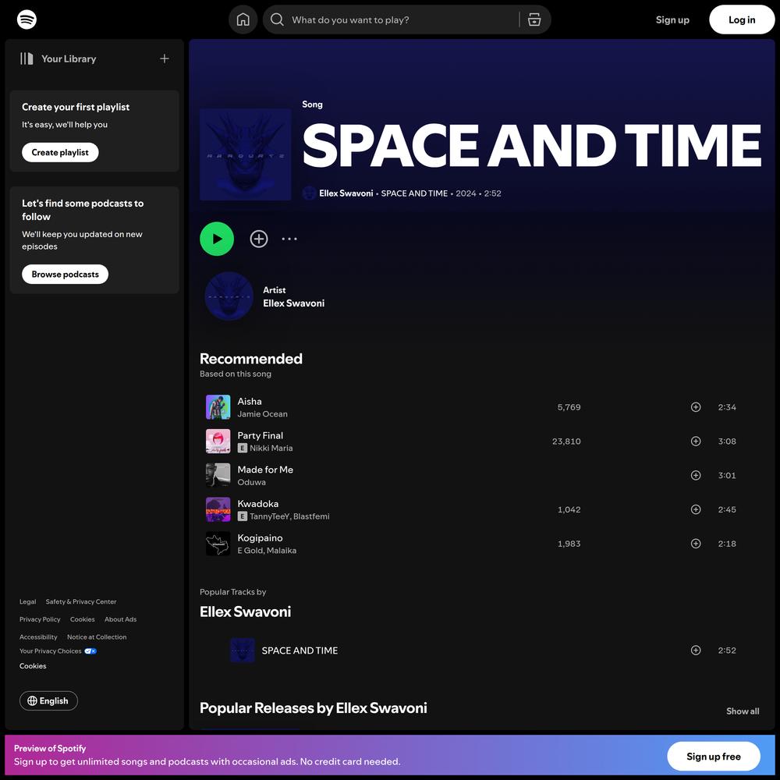
Task: Open Ellex Swavoni round artist image
Action: pos(229,296)
